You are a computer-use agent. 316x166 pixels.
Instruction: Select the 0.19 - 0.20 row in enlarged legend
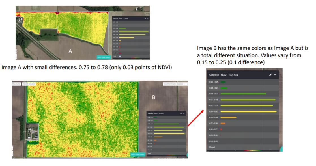pos(243,111)
